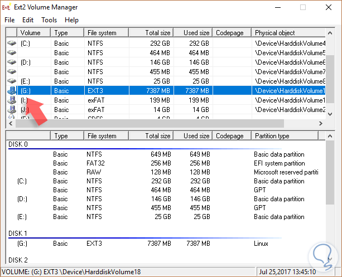Image resolution: width=342 pixels, height=277 pixels.
Task: Click the Type header in upper list
Action: (67, 33)
